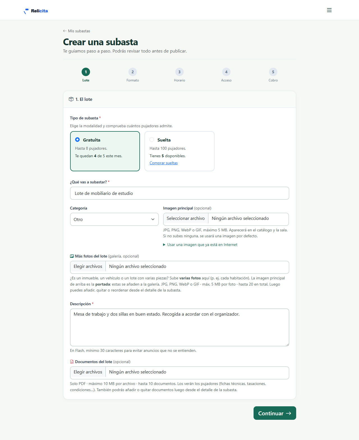The image size is (359, 440).
Task: Focus the '¿Qué vas a subastar?' text field
Action: tap(179, 193)
